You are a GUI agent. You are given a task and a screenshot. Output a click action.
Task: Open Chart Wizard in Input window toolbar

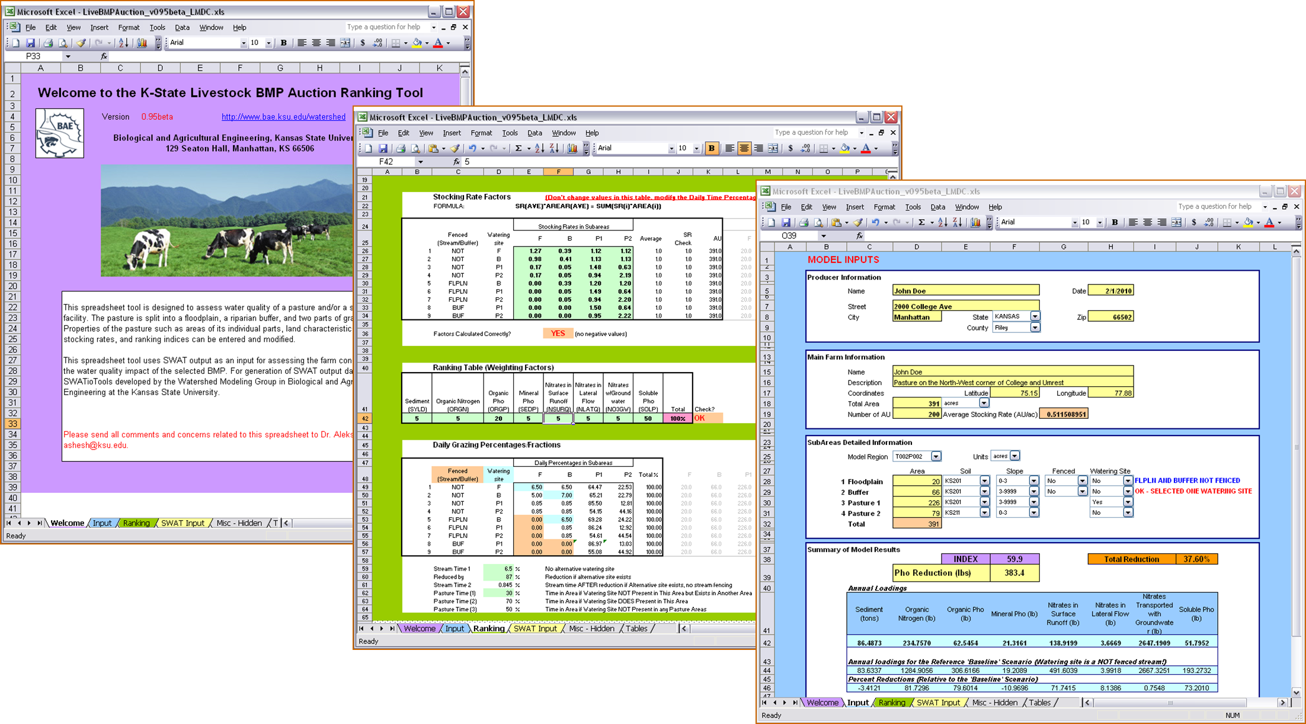(975, 223)
